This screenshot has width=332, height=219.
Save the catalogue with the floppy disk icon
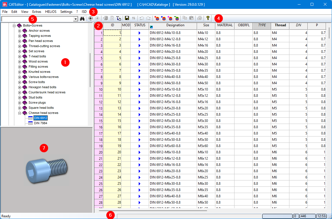tap(127, 18)
